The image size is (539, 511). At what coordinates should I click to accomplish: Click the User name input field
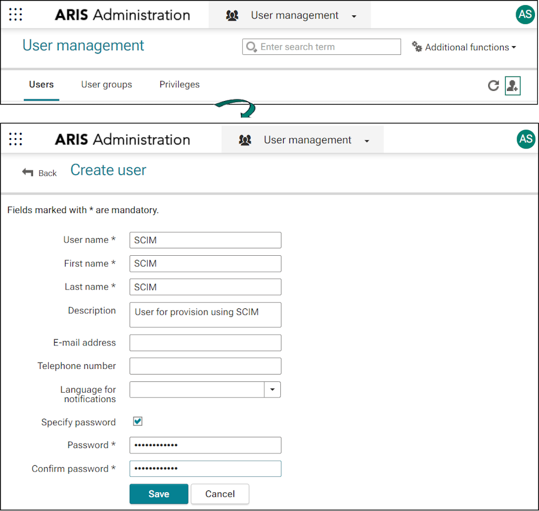pyautogui.click(x=205, y=240)
